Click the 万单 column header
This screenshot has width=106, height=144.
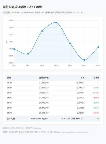(82, 78)
